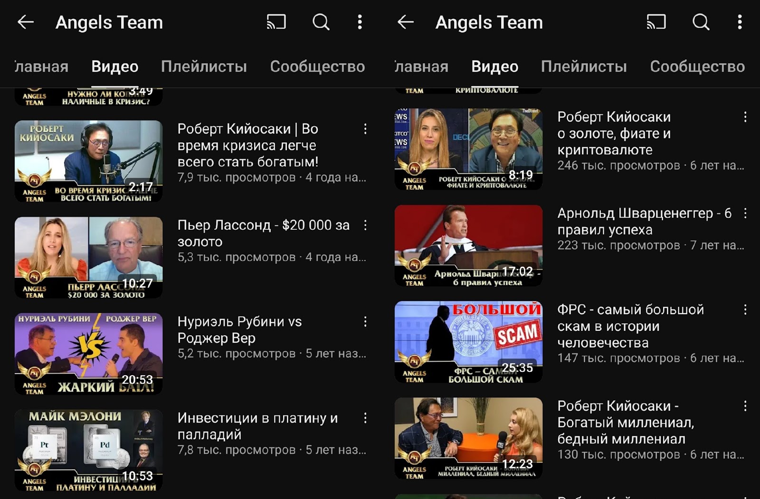Play the Kiyosaki millennial interview thumbnail (12:23)
The height and width of the screenshot is (499, 760).
pos(468,438)
